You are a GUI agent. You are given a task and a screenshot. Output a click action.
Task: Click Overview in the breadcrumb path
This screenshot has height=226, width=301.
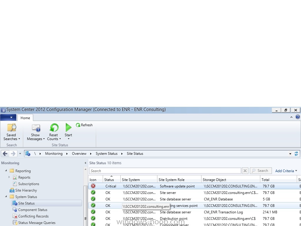point(79,154)
